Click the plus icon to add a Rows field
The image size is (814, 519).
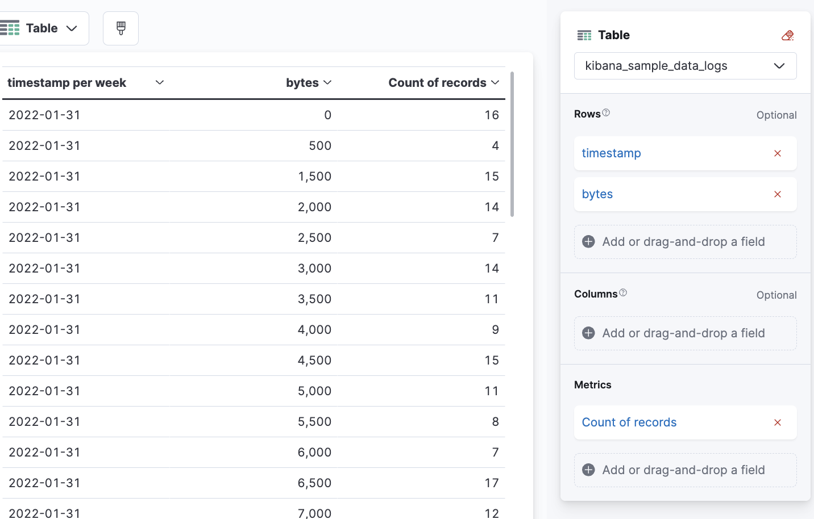pos(588,241)
